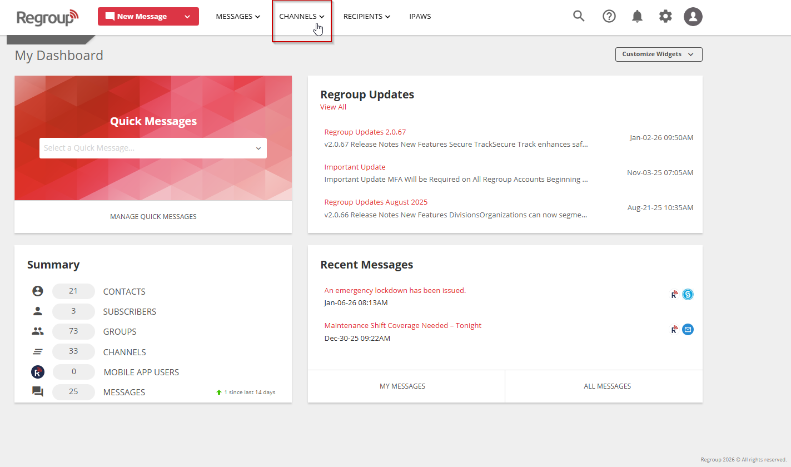Click the v2.0.66 Release Notes preview text
This screenshot has height=467, width=791.
456,215
